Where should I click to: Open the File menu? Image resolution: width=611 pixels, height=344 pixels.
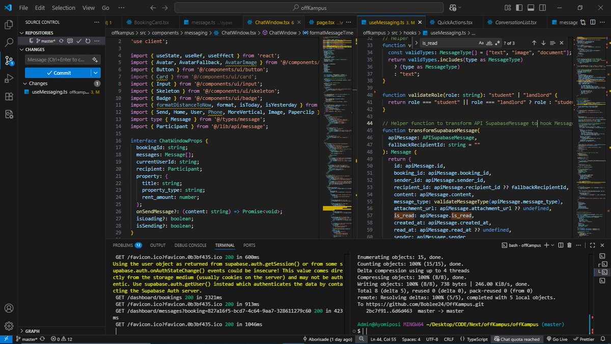point(23,8)
